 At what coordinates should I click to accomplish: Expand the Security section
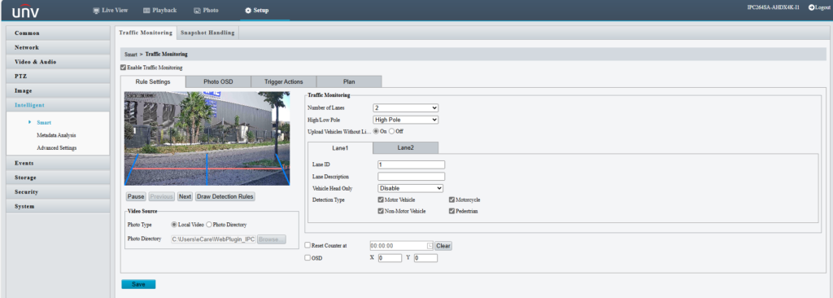(x=58, y=191)
